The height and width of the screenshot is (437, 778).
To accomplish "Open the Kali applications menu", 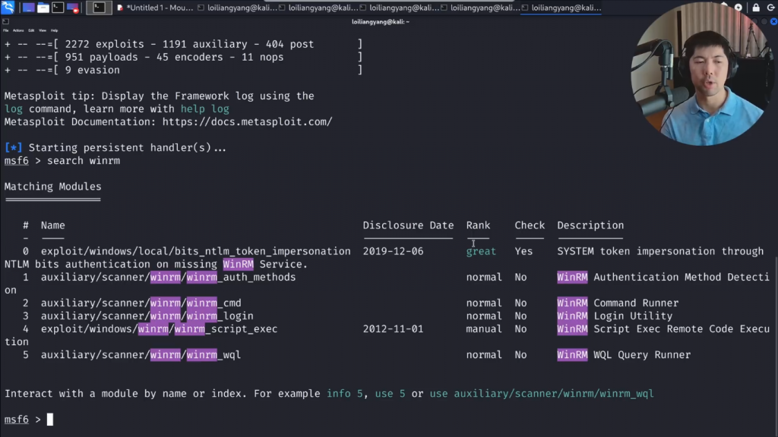I will click(8, 7).
